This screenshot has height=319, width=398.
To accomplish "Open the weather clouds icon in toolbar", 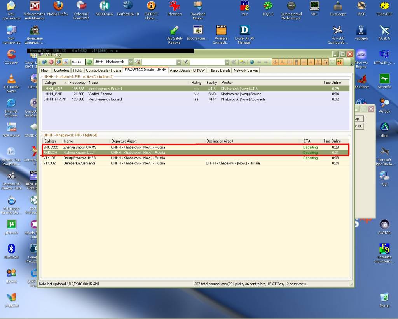I will coord(243,62).
